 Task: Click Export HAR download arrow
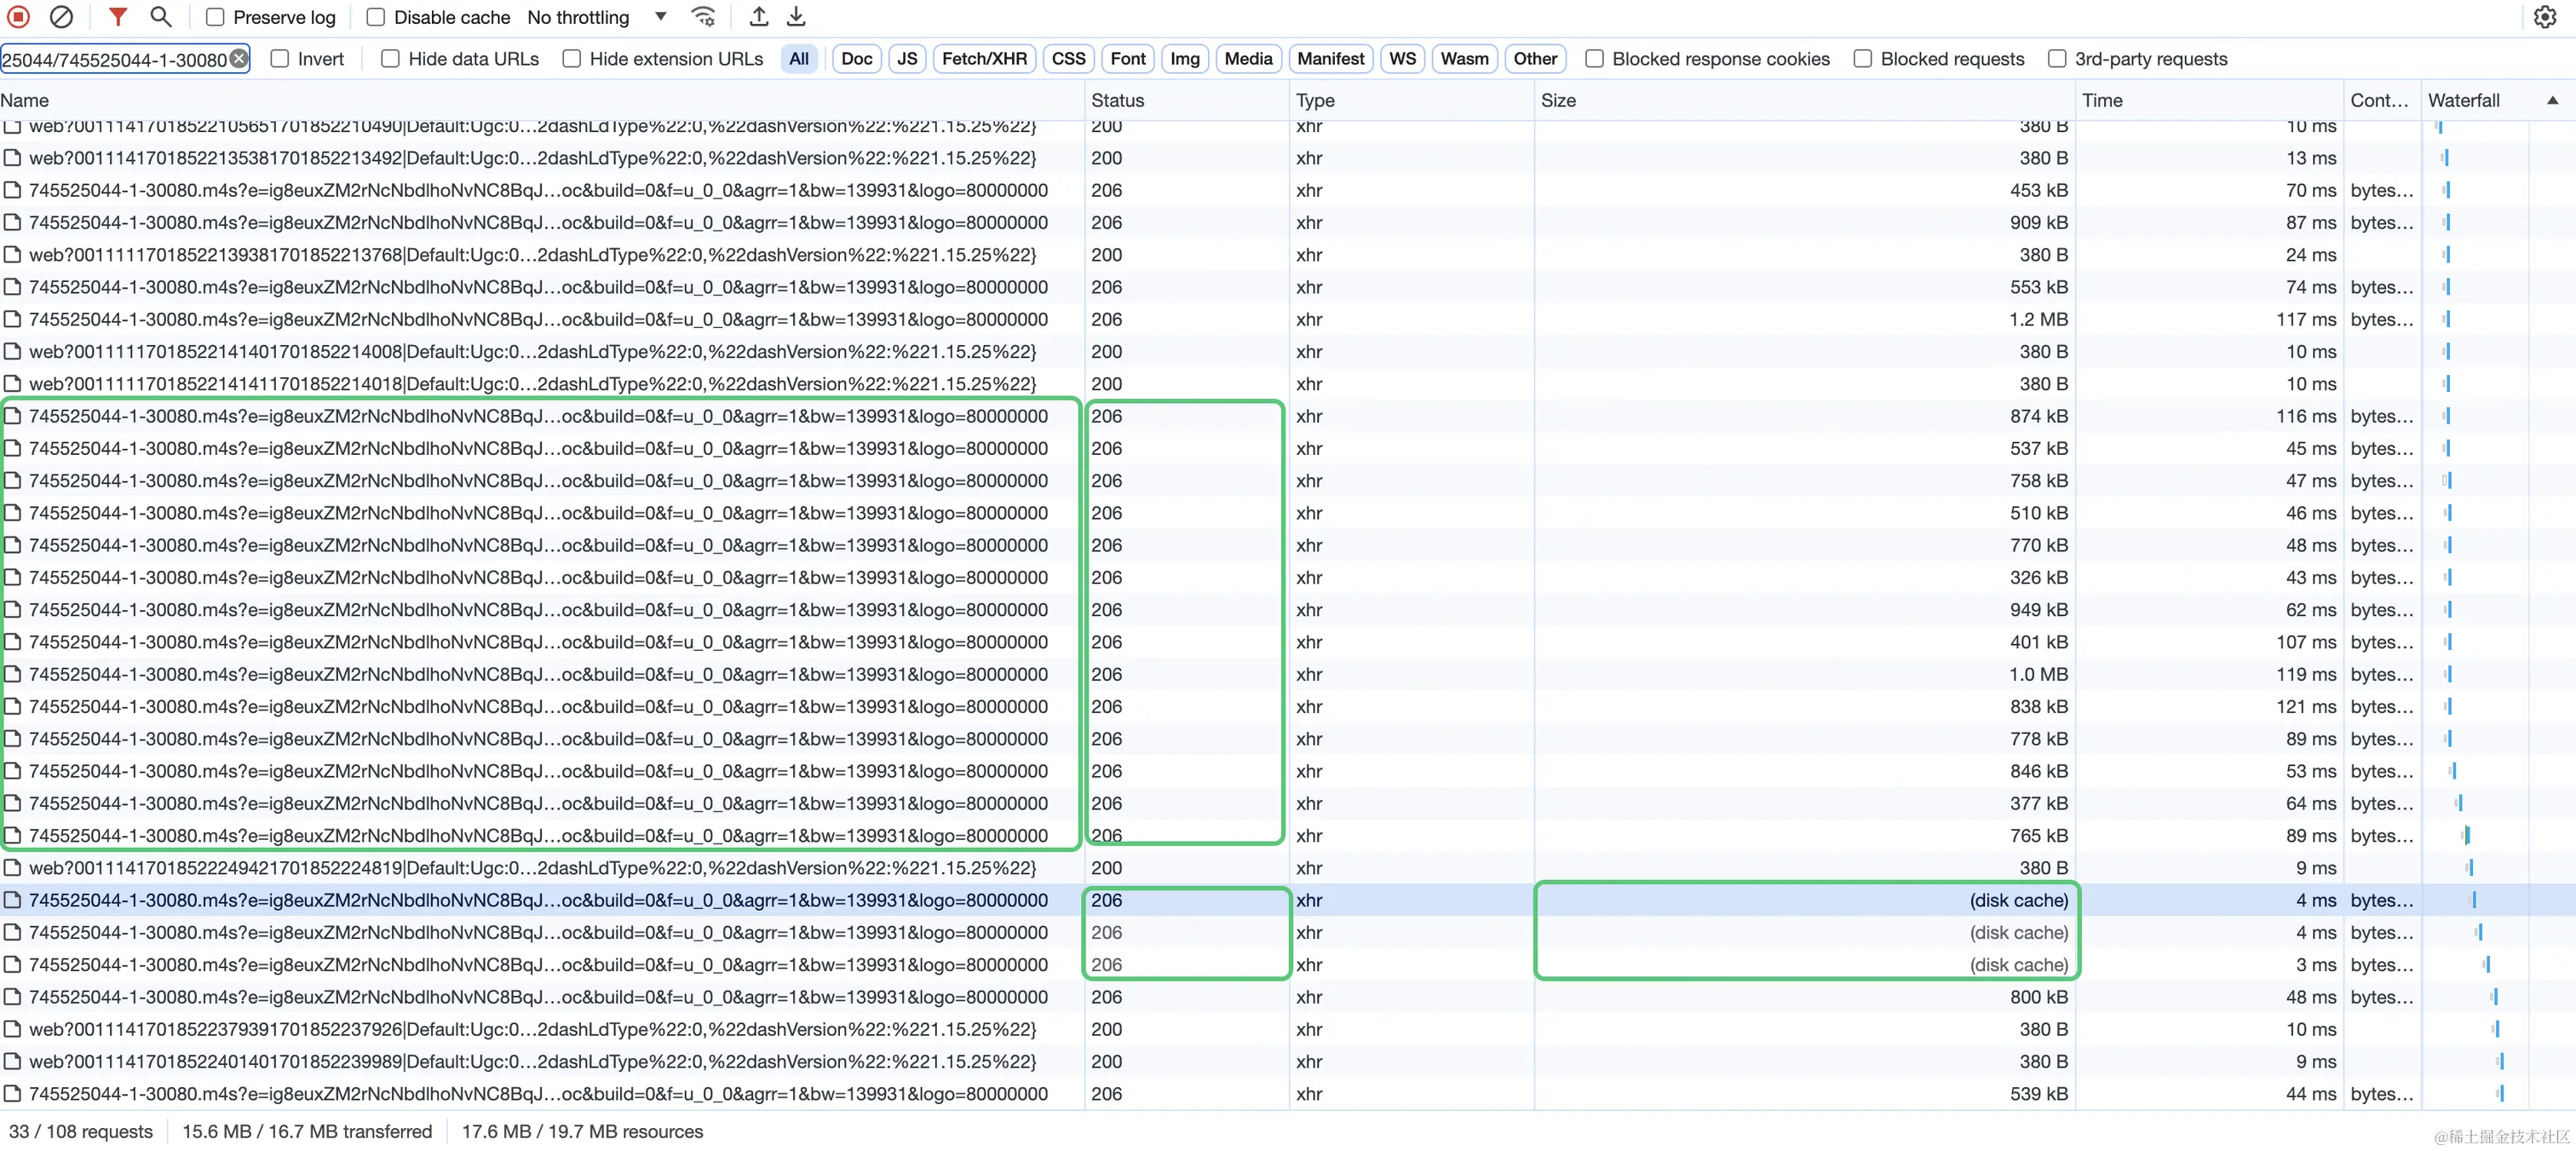tap(796, 17)
